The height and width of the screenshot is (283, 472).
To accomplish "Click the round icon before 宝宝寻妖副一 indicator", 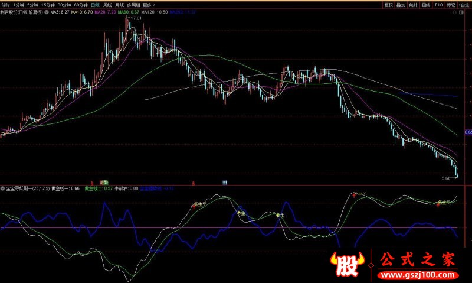I will pyautogui.click(x=2, y=188).
